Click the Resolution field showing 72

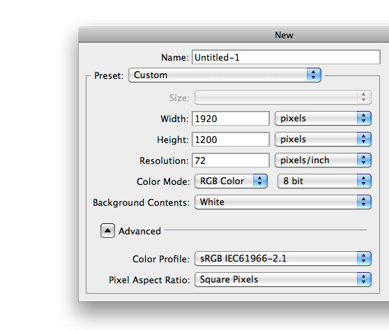[231, 160]
